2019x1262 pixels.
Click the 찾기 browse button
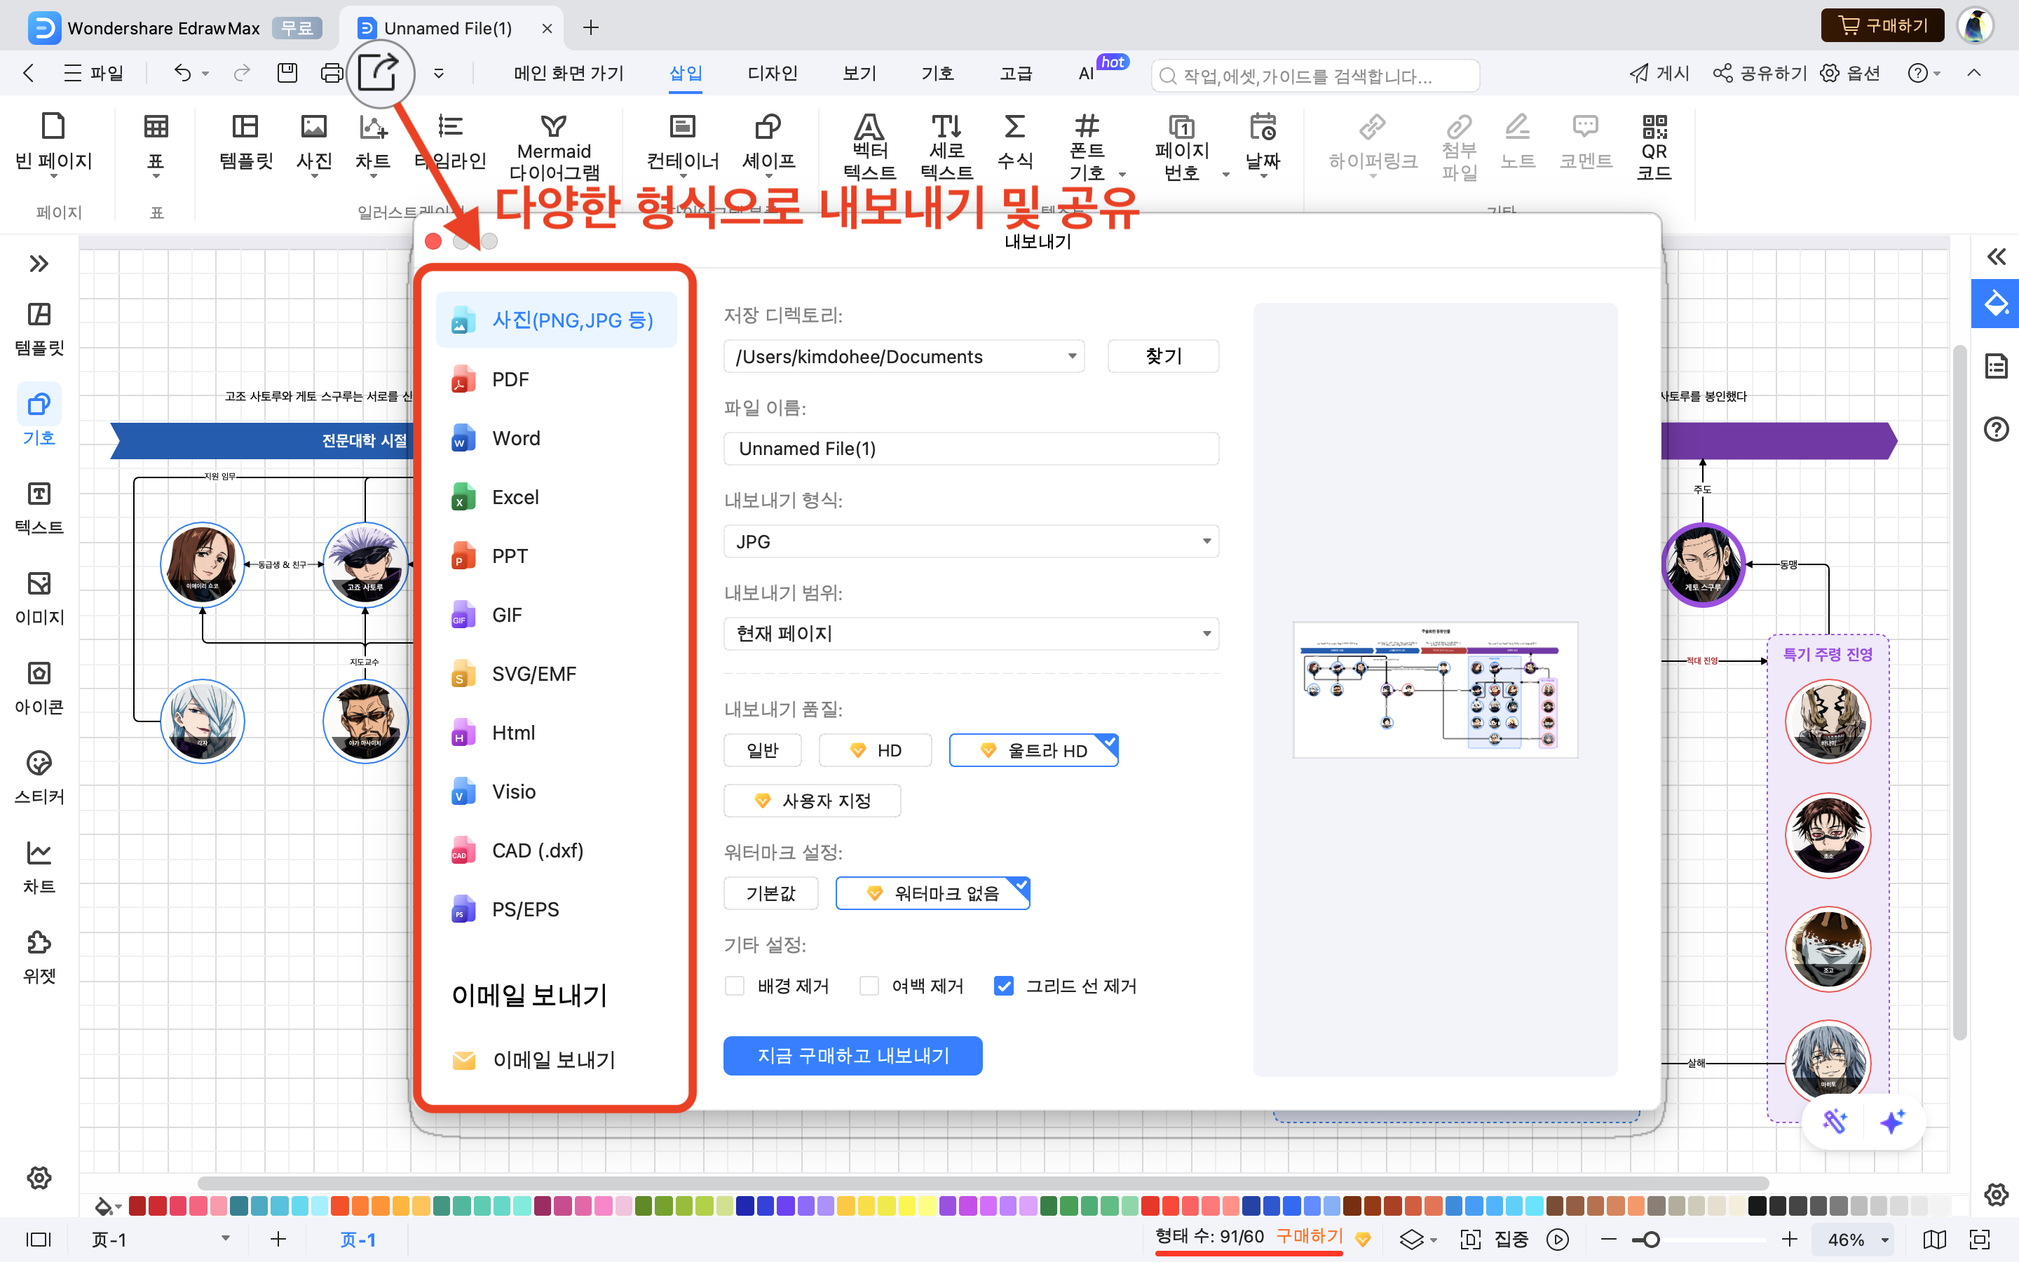pyautogui.click(x=1162, y=356)
